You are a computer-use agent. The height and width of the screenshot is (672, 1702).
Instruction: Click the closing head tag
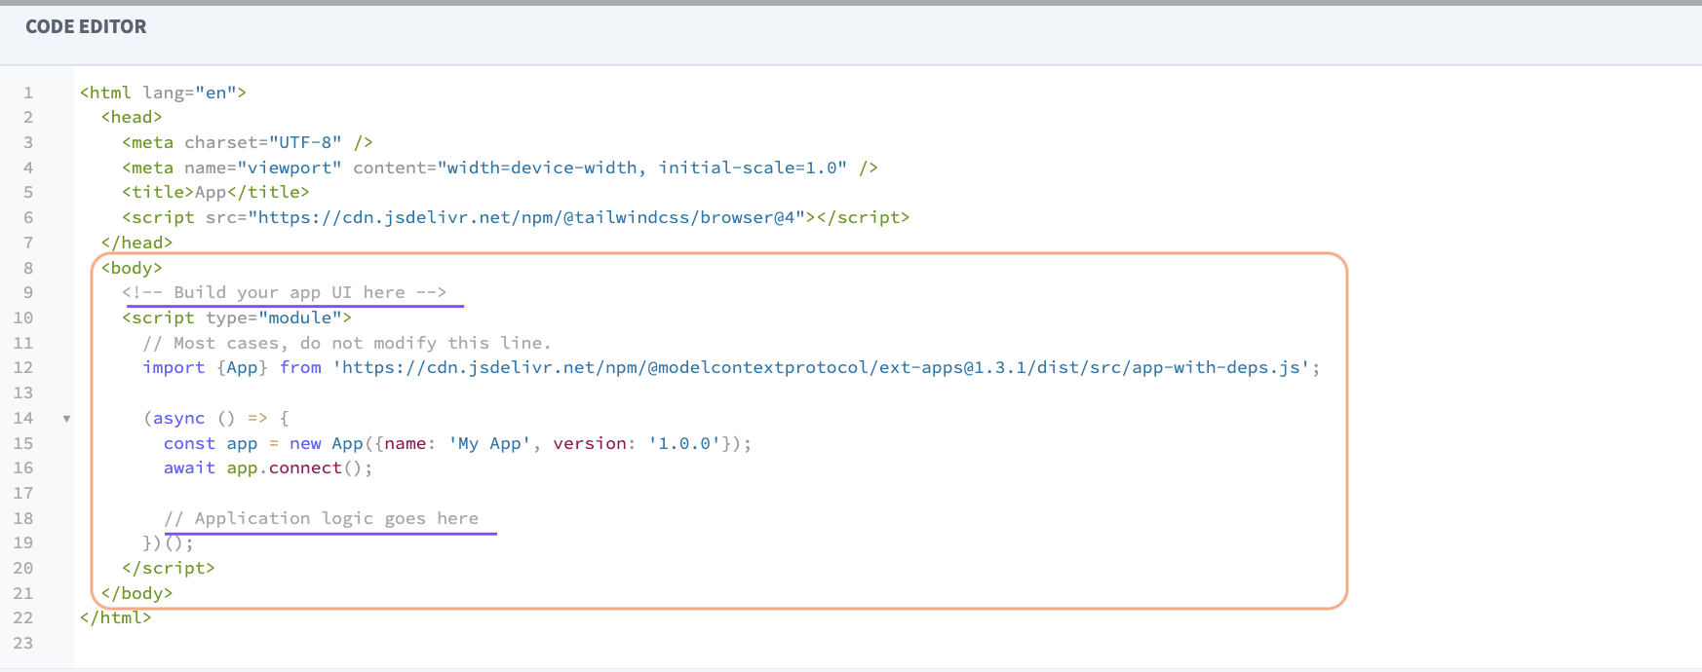(x=136, y=243)
